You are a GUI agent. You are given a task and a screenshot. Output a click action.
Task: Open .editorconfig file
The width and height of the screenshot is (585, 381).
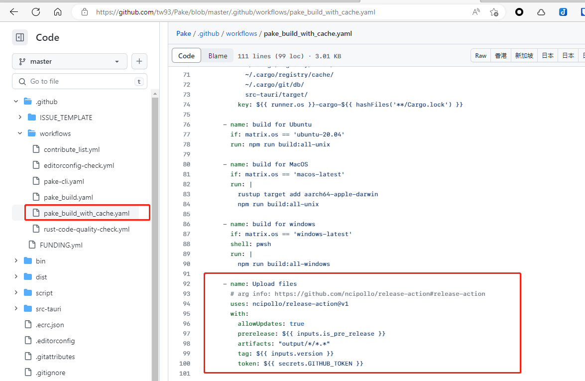tap(55, 341)
